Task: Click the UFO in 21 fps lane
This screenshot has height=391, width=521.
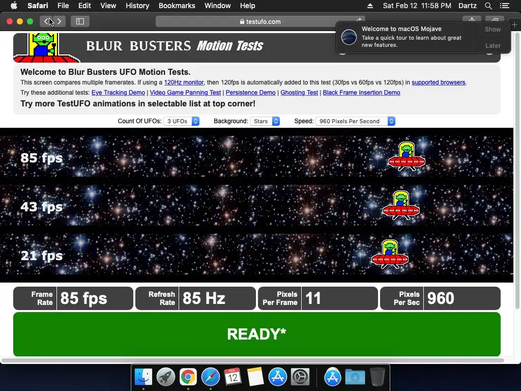Action: click(390, 254)
